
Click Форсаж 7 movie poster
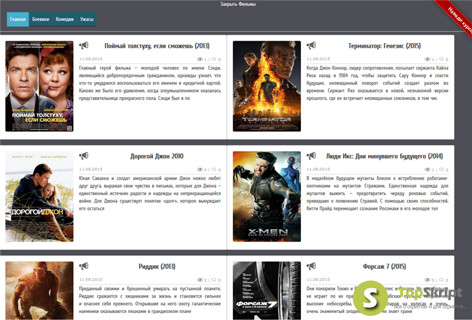(267, 291)
